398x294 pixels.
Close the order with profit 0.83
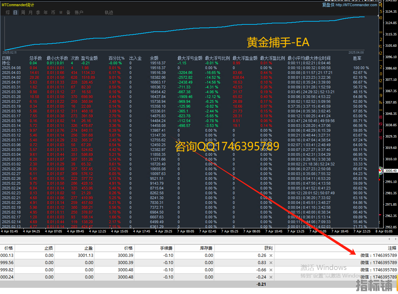271,263
